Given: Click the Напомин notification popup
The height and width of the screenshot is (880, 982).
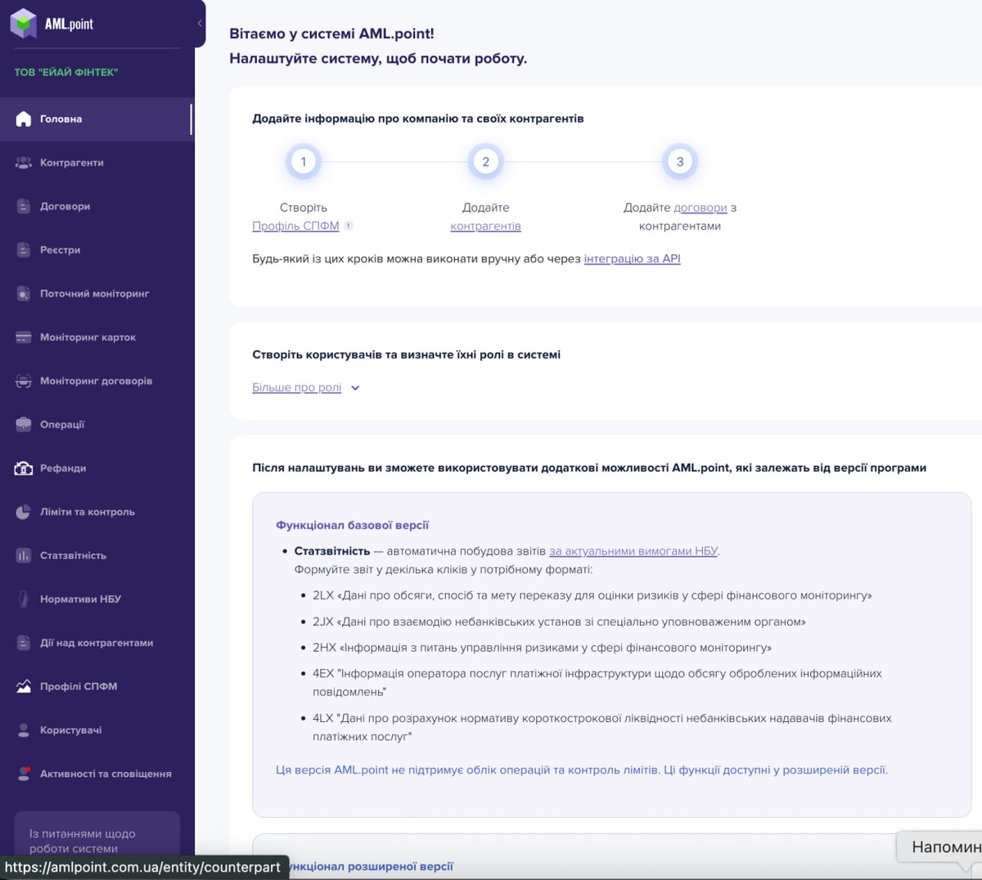Looking at the screenshot, I should click(941, 847).
